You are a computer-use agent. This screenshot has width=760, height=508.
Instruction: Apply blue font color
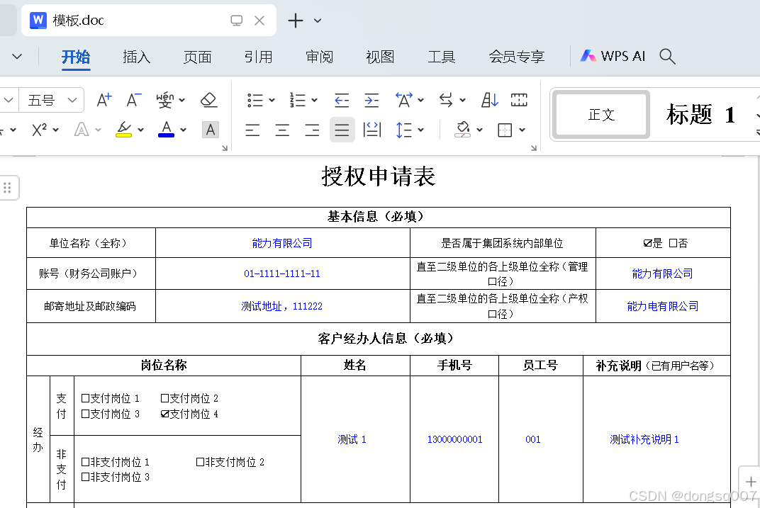pyautogui.click(x=166, y=130)
